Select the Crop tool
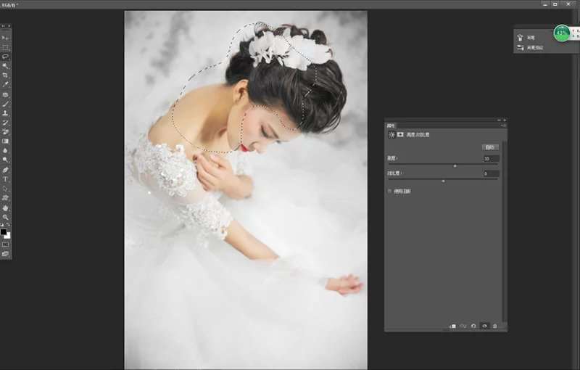 [6, 75]
